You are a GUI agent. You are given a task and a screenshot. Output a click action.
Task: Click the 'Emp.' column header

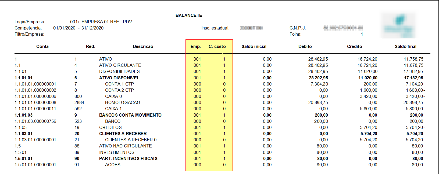tap(196, 46)
